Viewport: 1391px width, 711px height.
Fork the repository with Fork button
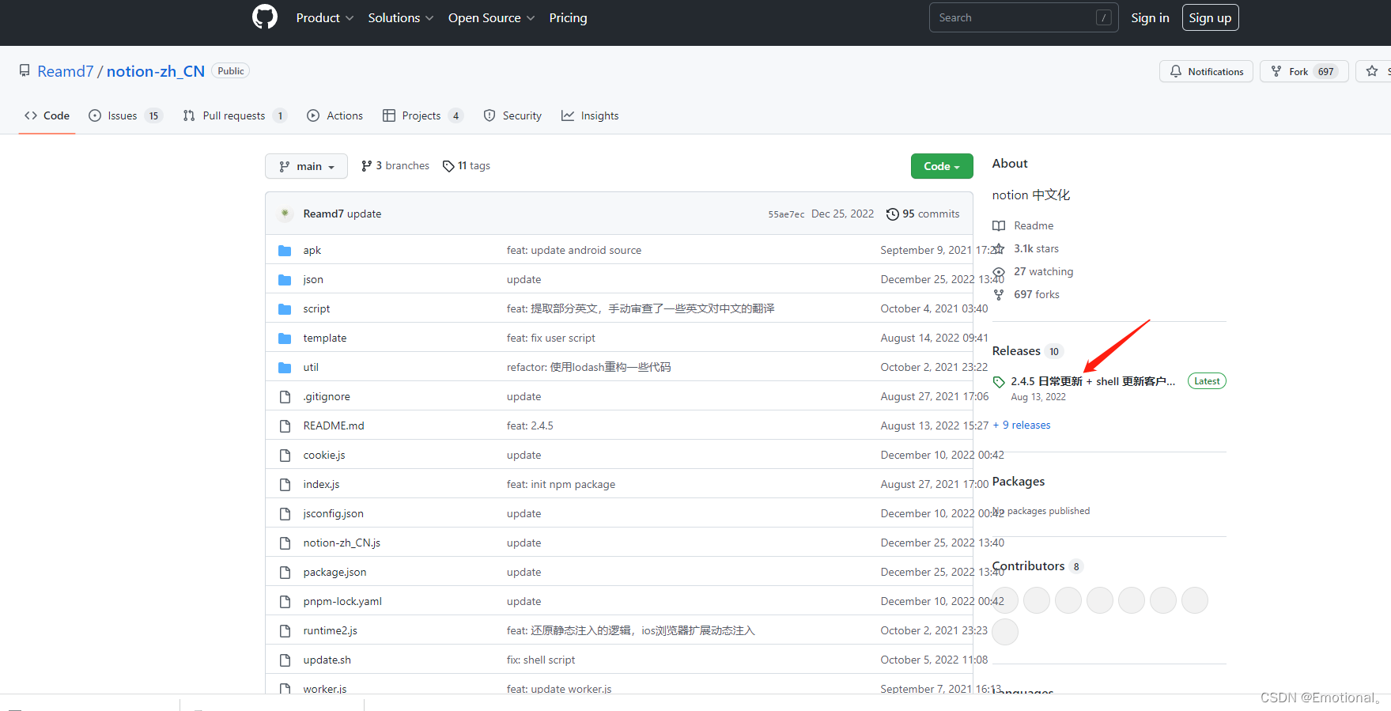coord(1304,71)
